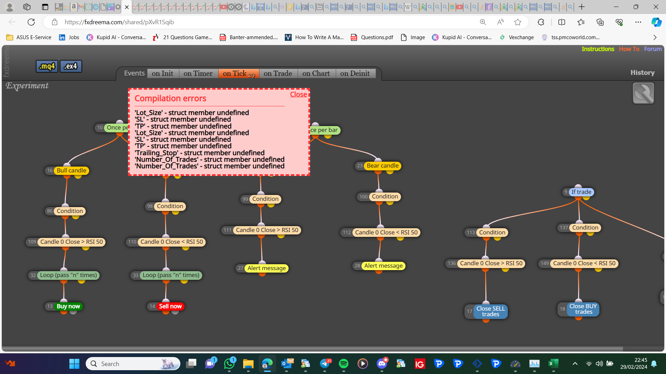Open File Explorer from the taskbar
The width and height of the screenshot is (666, 374).
tap(248, 364)
